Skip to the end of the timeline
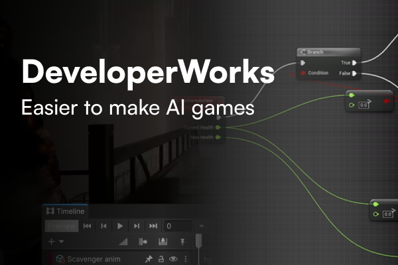The height and width of the screenshot is (265, 398). [153, 226]
